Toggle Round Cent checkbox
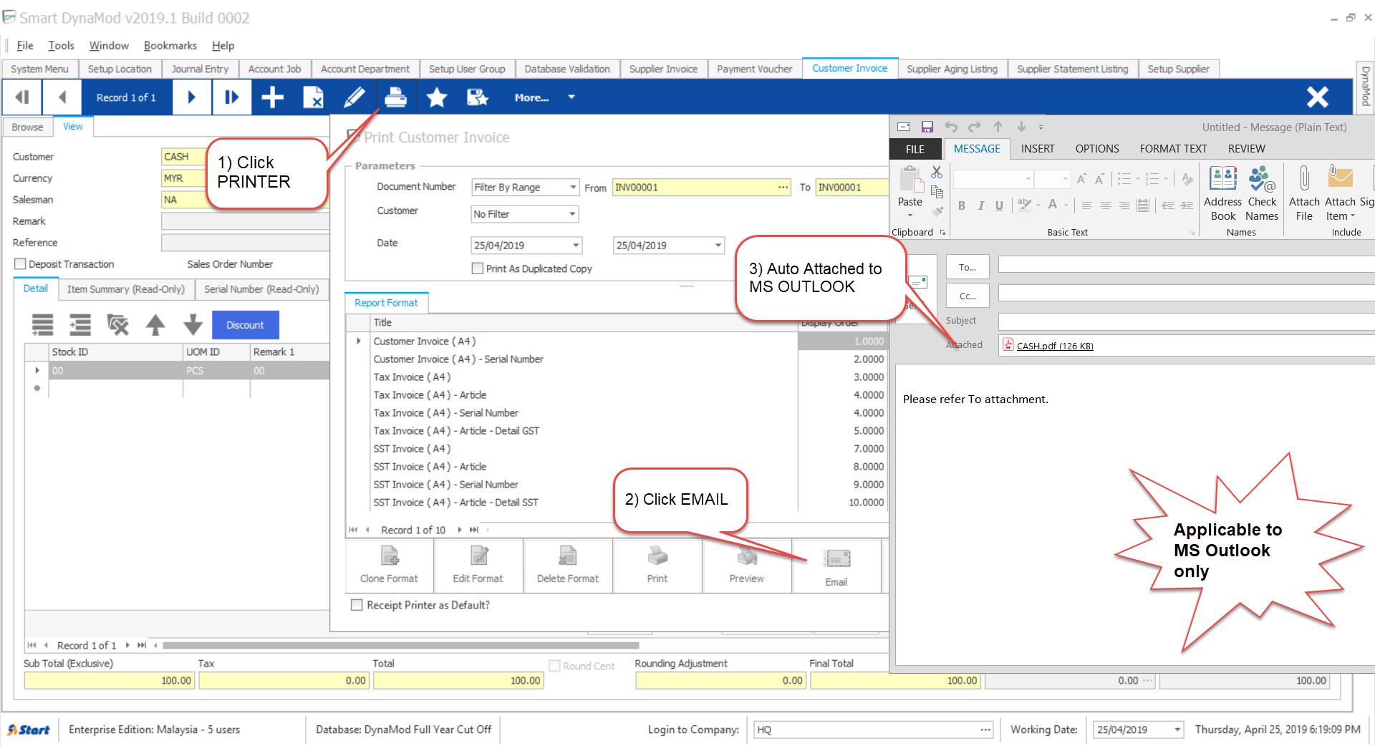The height and width of the screenshot is (746, 1375). pyautogui.click(x=554, y=666)
